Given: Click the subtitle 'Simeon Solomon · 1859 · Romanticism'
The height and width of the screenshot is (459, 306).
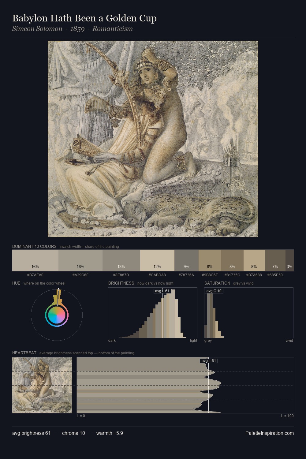Looking at the screenshot, I should 73,29.
